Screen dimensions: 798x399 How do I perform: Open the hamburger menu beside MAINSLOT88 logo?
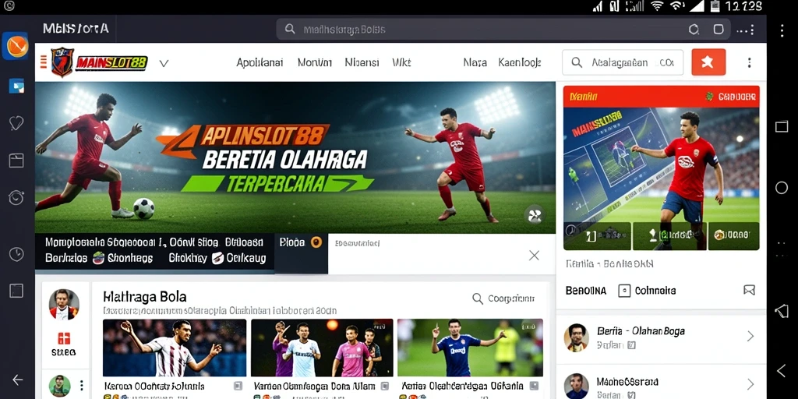coord(44,62)
